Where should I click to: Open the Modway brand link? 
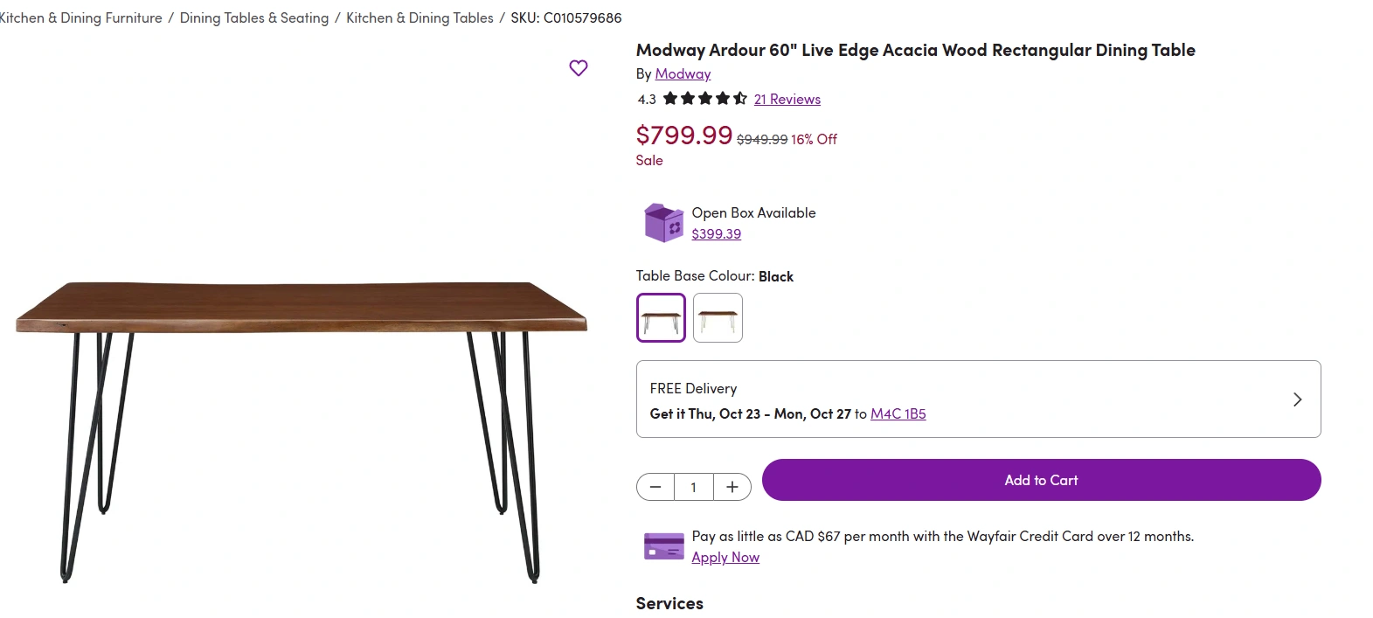pyautogui.click(x=683, y=74)
